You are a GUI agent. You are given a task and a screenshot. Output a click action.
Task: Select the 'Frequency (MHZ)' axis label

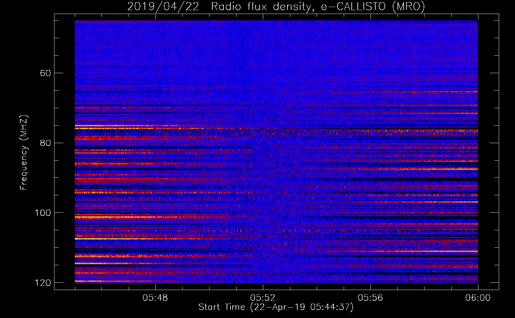[24, 152]
